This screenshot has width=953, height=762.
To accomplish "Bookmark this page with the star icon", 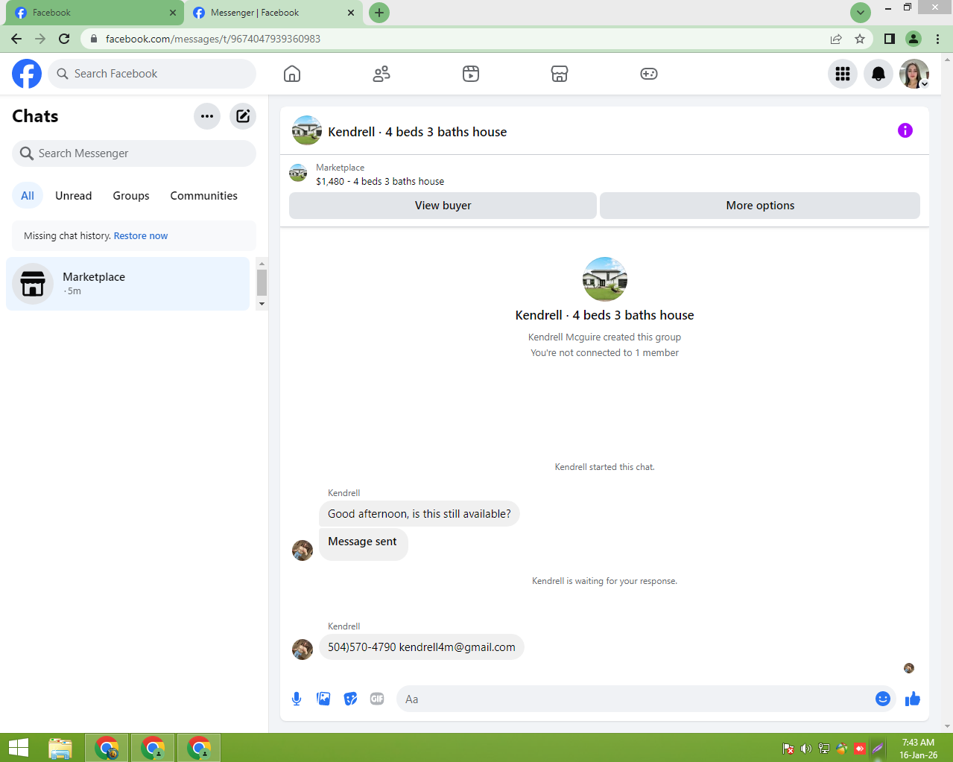I will click(x=860, y=39).
